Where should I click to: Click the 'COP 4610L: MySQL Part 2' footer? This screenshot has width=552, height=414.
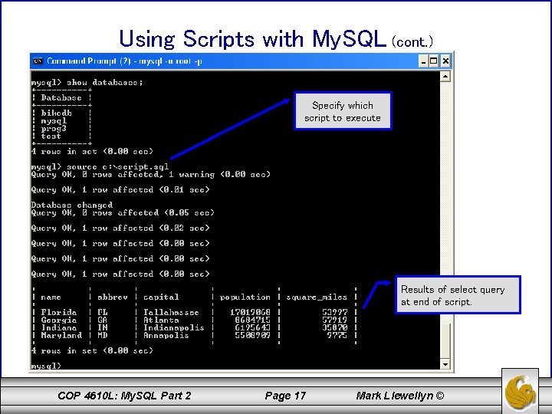(x=124, y=396)
